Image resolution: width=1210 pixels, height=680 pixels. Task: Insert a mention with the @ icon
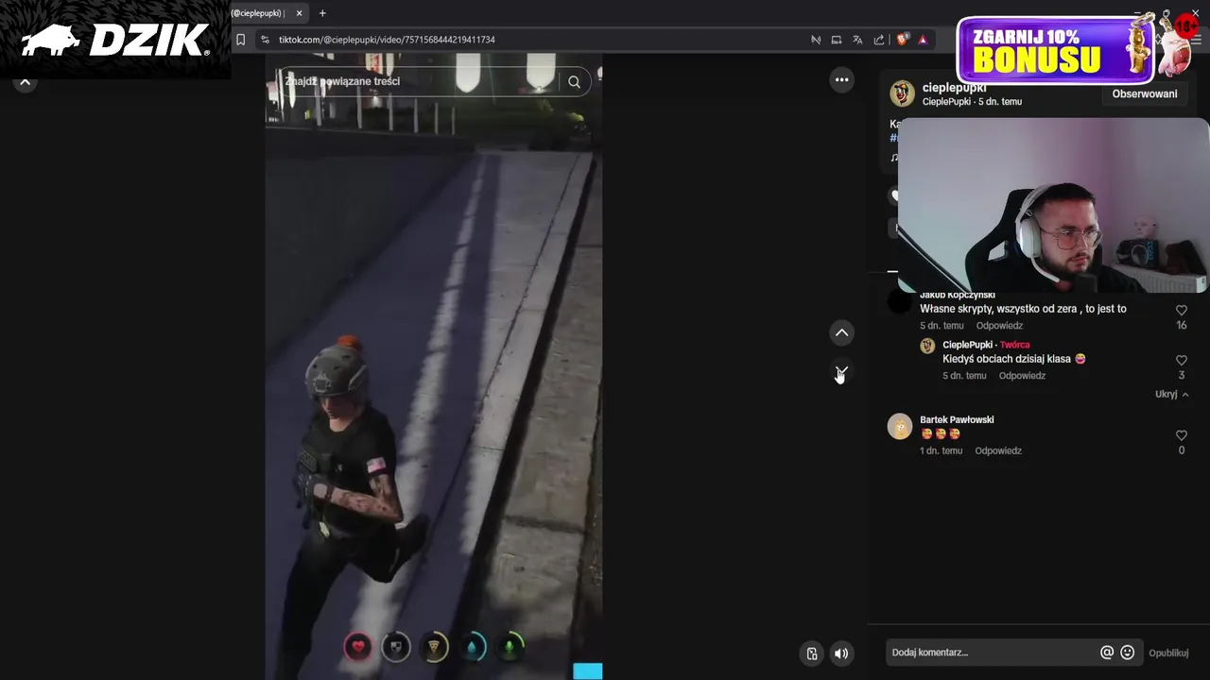1107,653
